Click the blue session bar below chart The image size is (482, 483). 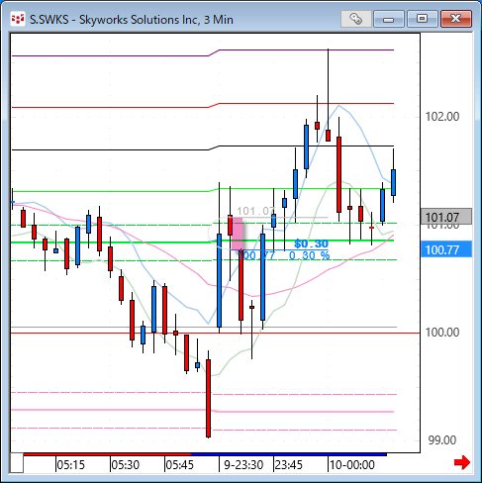pos(289,454)
